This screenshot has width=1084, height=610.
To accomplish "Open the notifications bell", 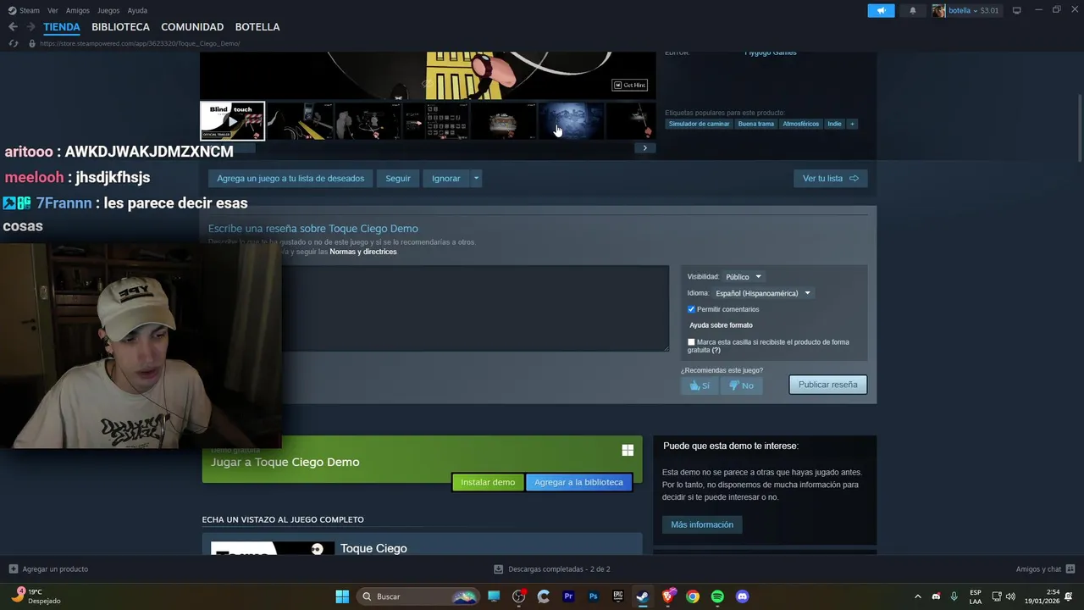I will (x=913, y=10).
